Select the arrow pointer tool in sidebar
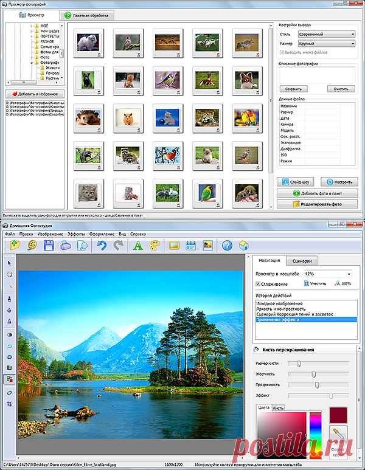Viewport: 365px width, 470px height. [9, 263]
